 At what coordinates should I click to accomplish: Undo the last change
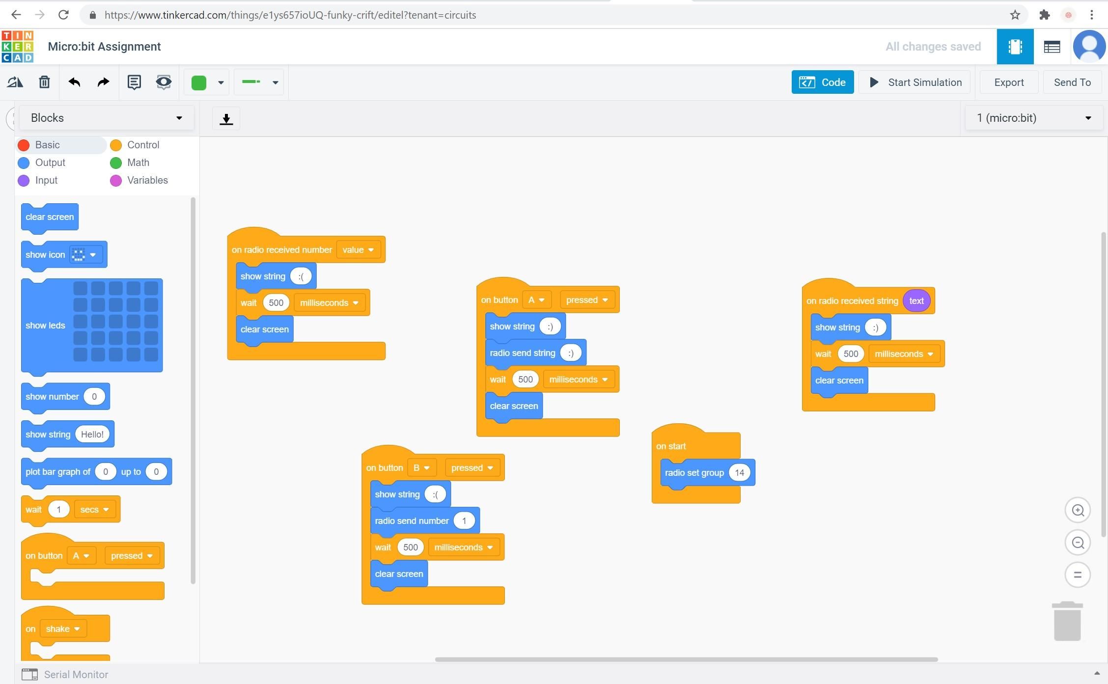tap(74, 82)
